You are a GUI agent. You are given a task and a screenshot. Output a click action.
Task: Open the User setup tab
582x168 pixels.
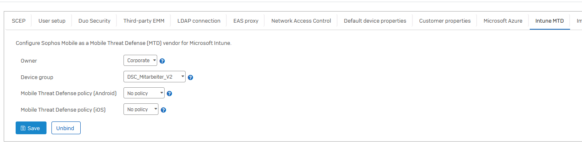pos(52,21)
